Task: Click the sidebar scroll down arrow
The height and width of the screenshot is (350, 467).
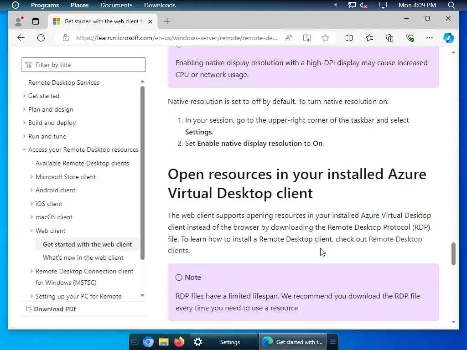Action: tap(142, 295)
